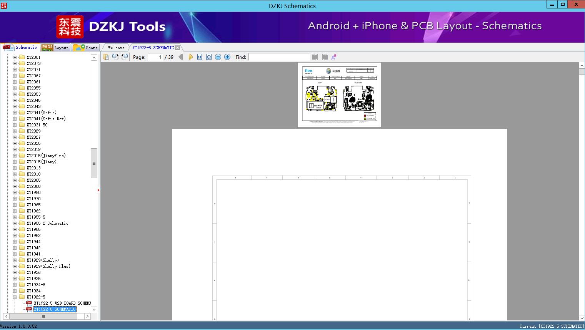Screen dimensions: 585x330
Task: Expand the XT2081 folder
Action: point(15,57)
